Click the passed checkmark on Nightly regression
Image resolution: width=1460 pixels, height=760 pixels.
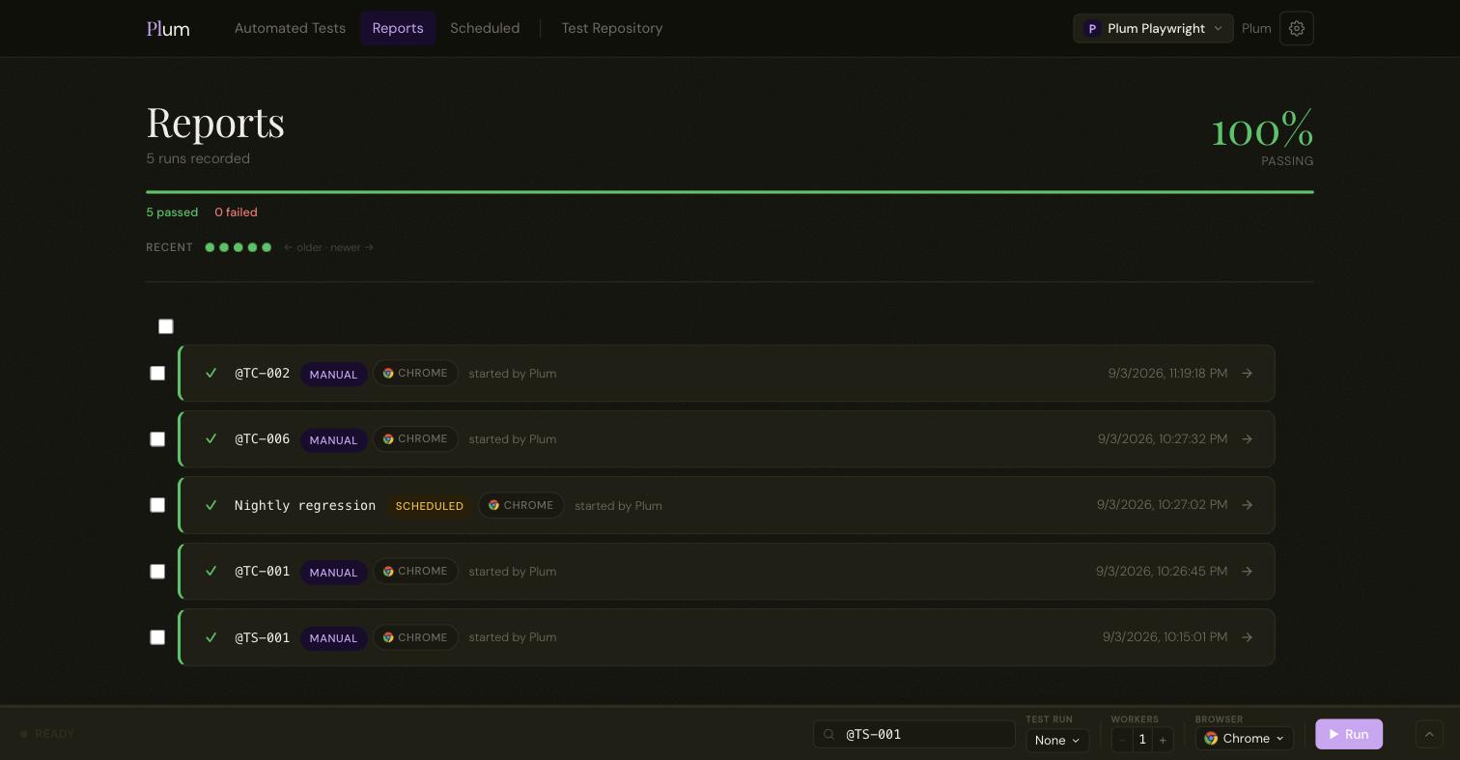pos(211,505)
